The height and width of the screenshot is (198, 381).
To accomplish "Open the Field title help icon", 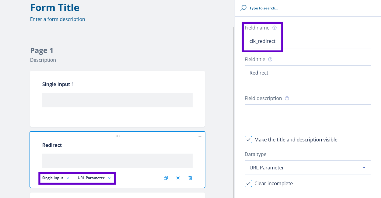I will 270,59.
